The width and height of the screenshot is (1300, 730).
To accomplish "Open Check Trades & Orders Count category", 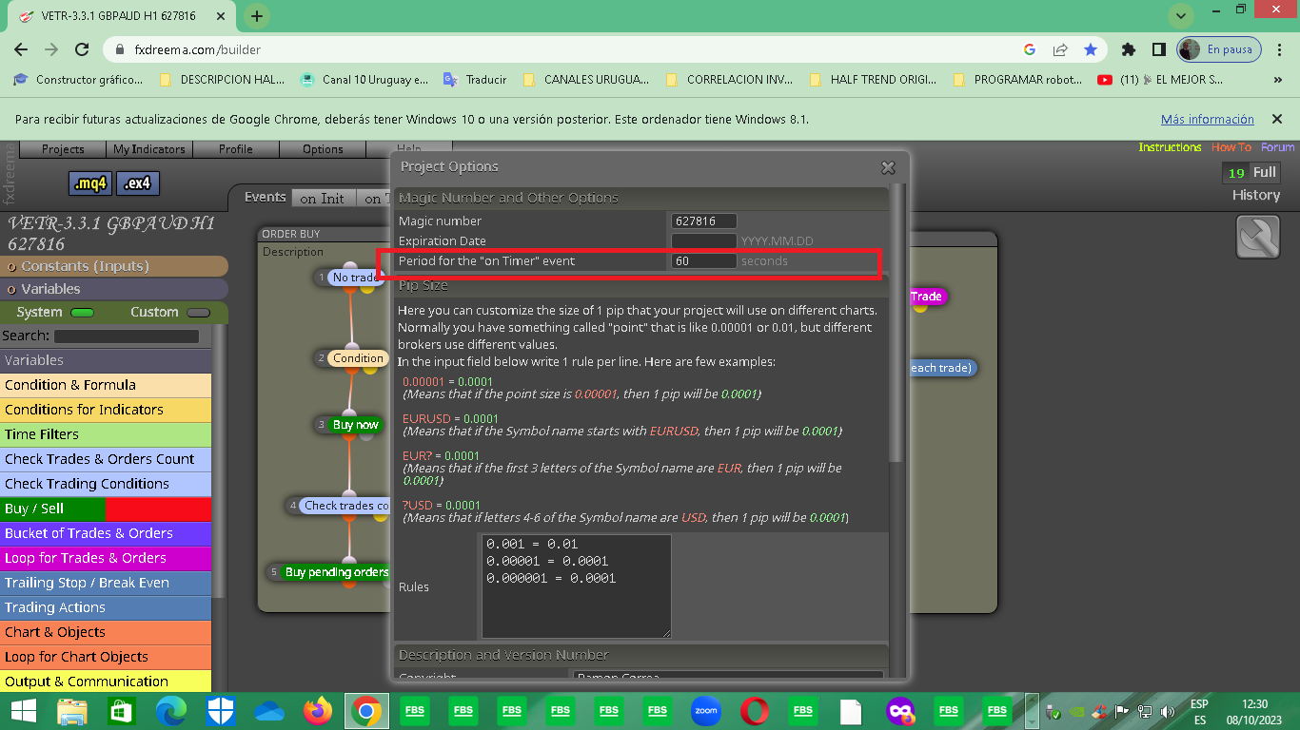I will pos(106,459).
